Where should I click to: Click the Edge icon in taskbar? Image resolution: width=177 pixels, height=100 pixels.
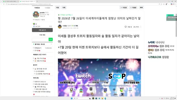coord(105,98)
